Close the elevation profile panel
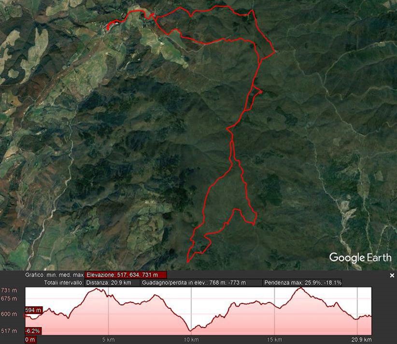This screenshot has width=397, height=344. click(392, 275)
